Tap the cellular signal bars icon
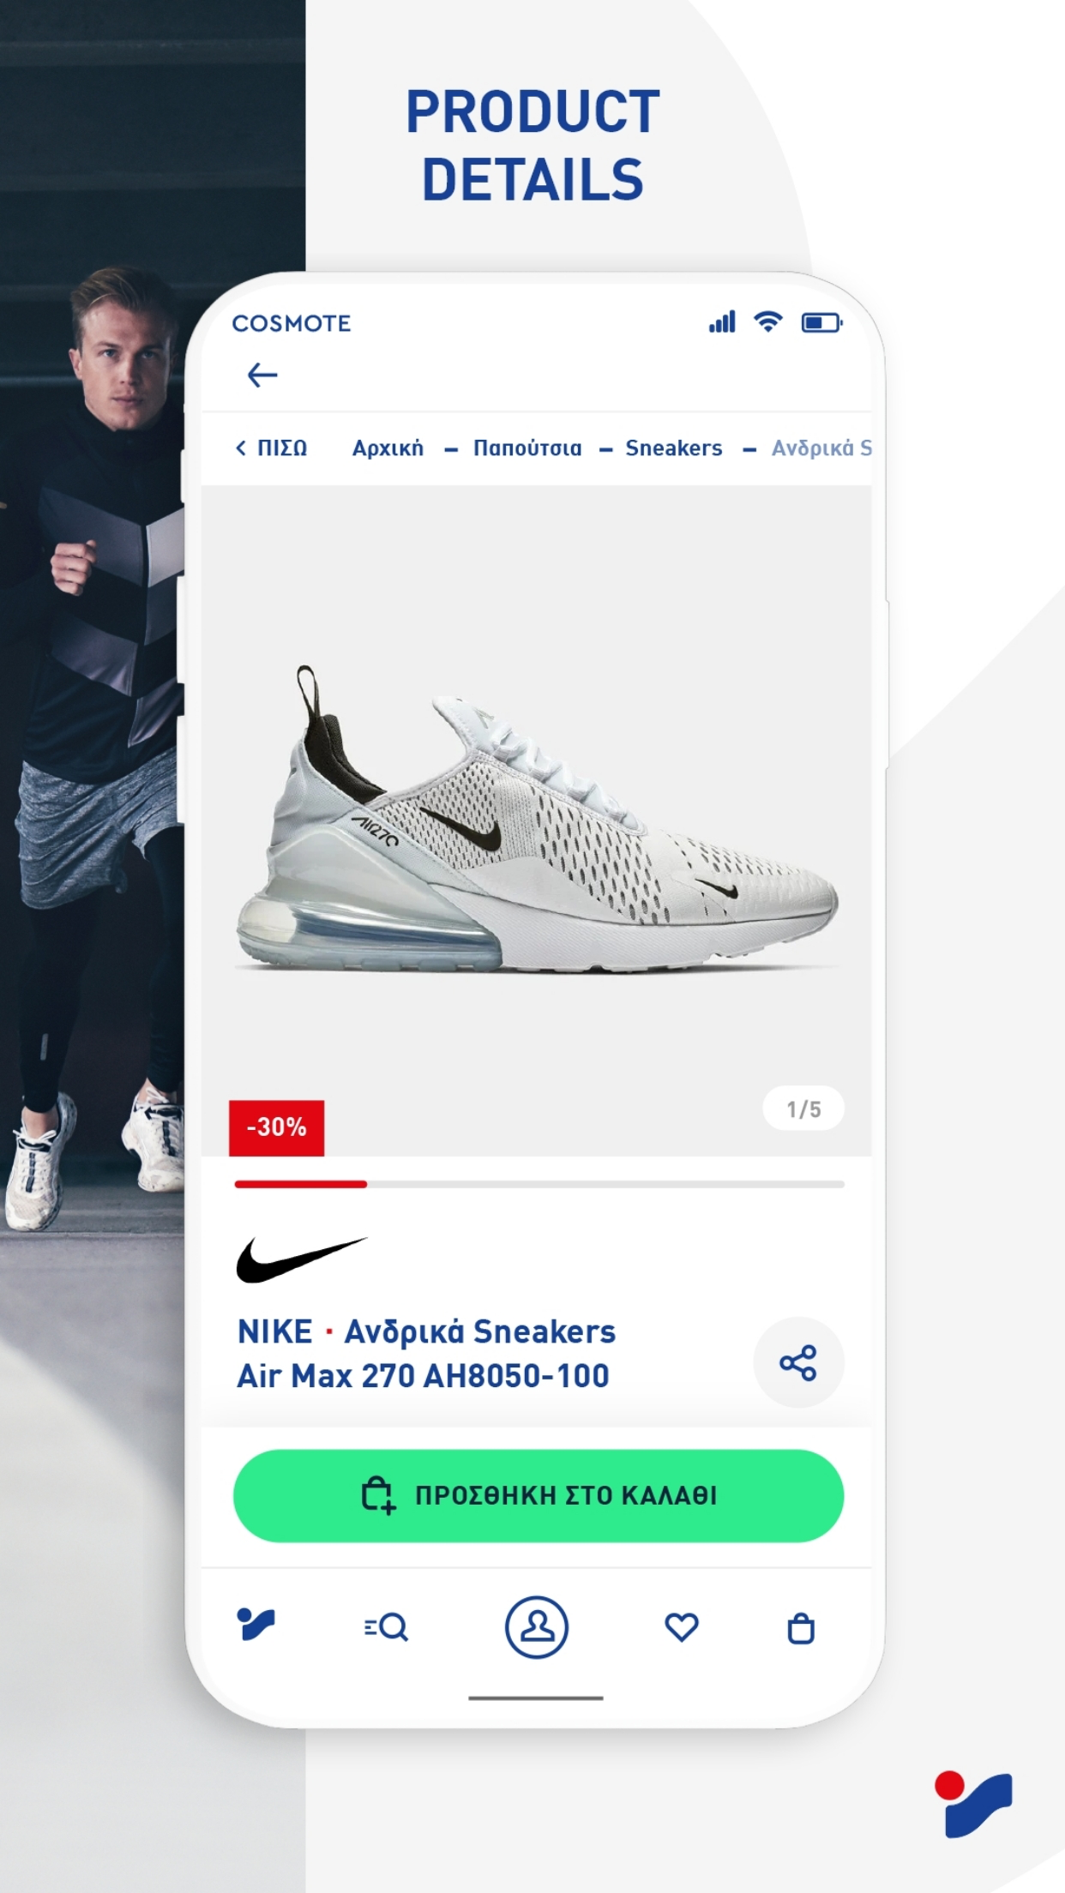The width and height of the screenshot is (1065, 1893). click(x=722, y=322)
